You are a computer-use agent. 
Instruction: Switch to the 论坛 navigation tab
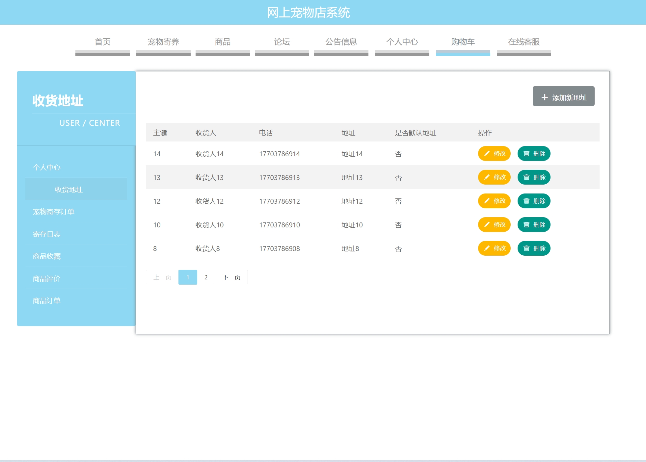click(x=282, y=42)
